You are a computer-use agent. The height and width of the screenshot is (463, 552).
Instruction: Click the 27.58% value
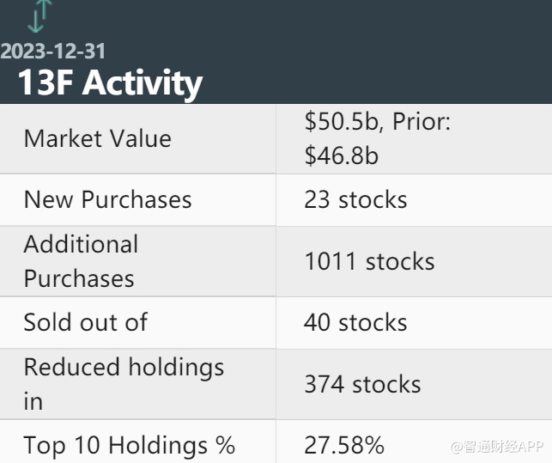click(x=344, y=445)
